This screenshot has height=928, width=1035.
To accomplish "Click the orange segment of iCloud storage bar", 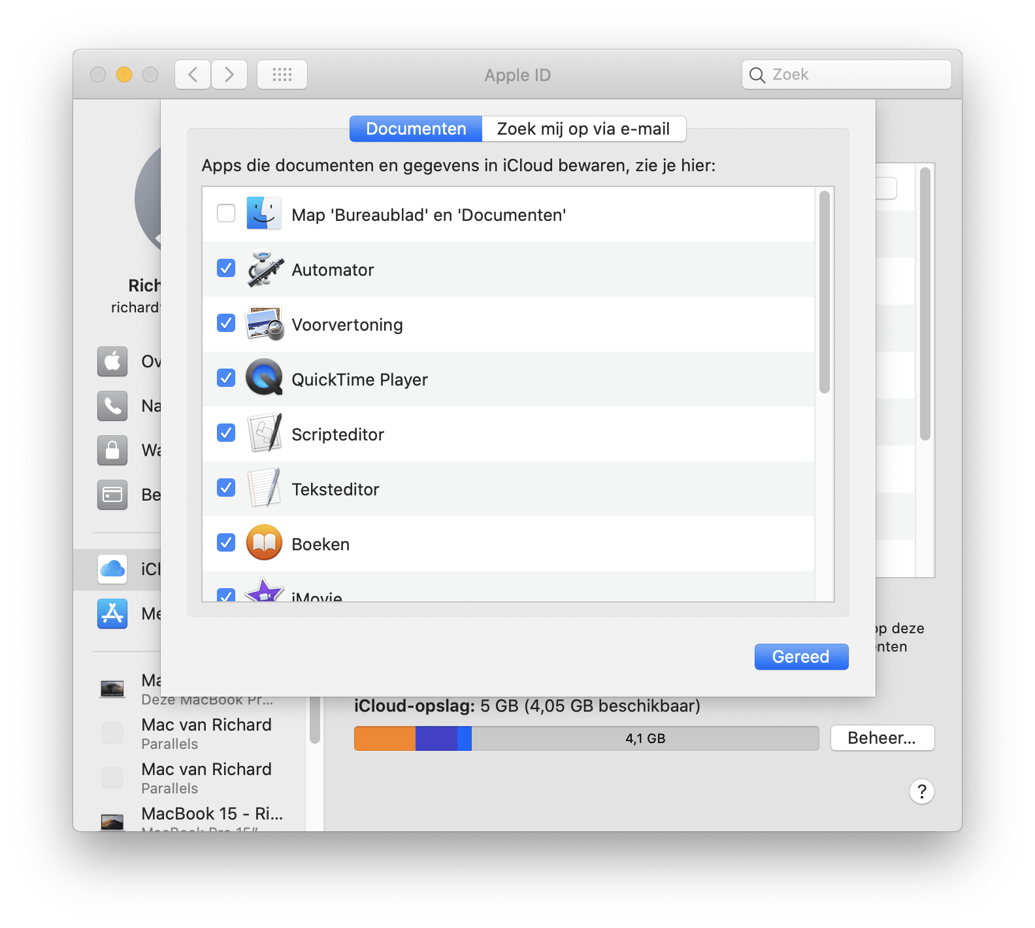I will [385, 738].
